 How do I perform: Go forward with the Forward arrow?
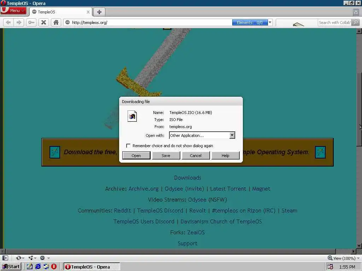pyautogui.click(x=19, y=22)
